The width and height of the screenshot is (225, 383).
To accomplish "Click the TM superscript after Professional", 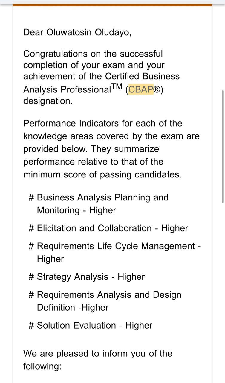I will [x=117, y=87].
